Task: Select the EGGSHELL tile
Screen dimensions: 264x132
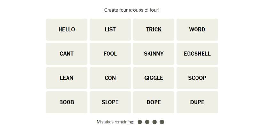Action: coord(197,54)
